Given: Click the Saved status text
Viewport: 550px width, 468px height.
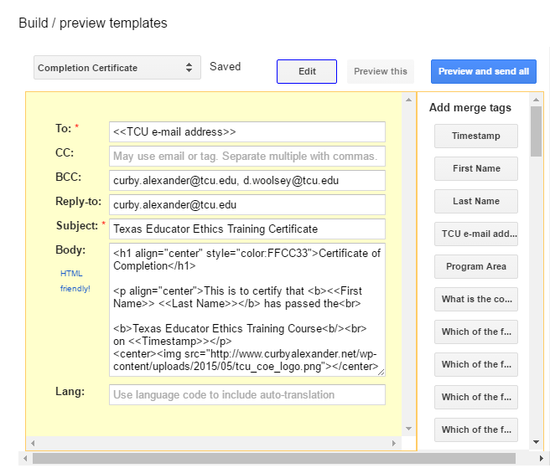Looking at the screenshot, I should pos(226,66).
